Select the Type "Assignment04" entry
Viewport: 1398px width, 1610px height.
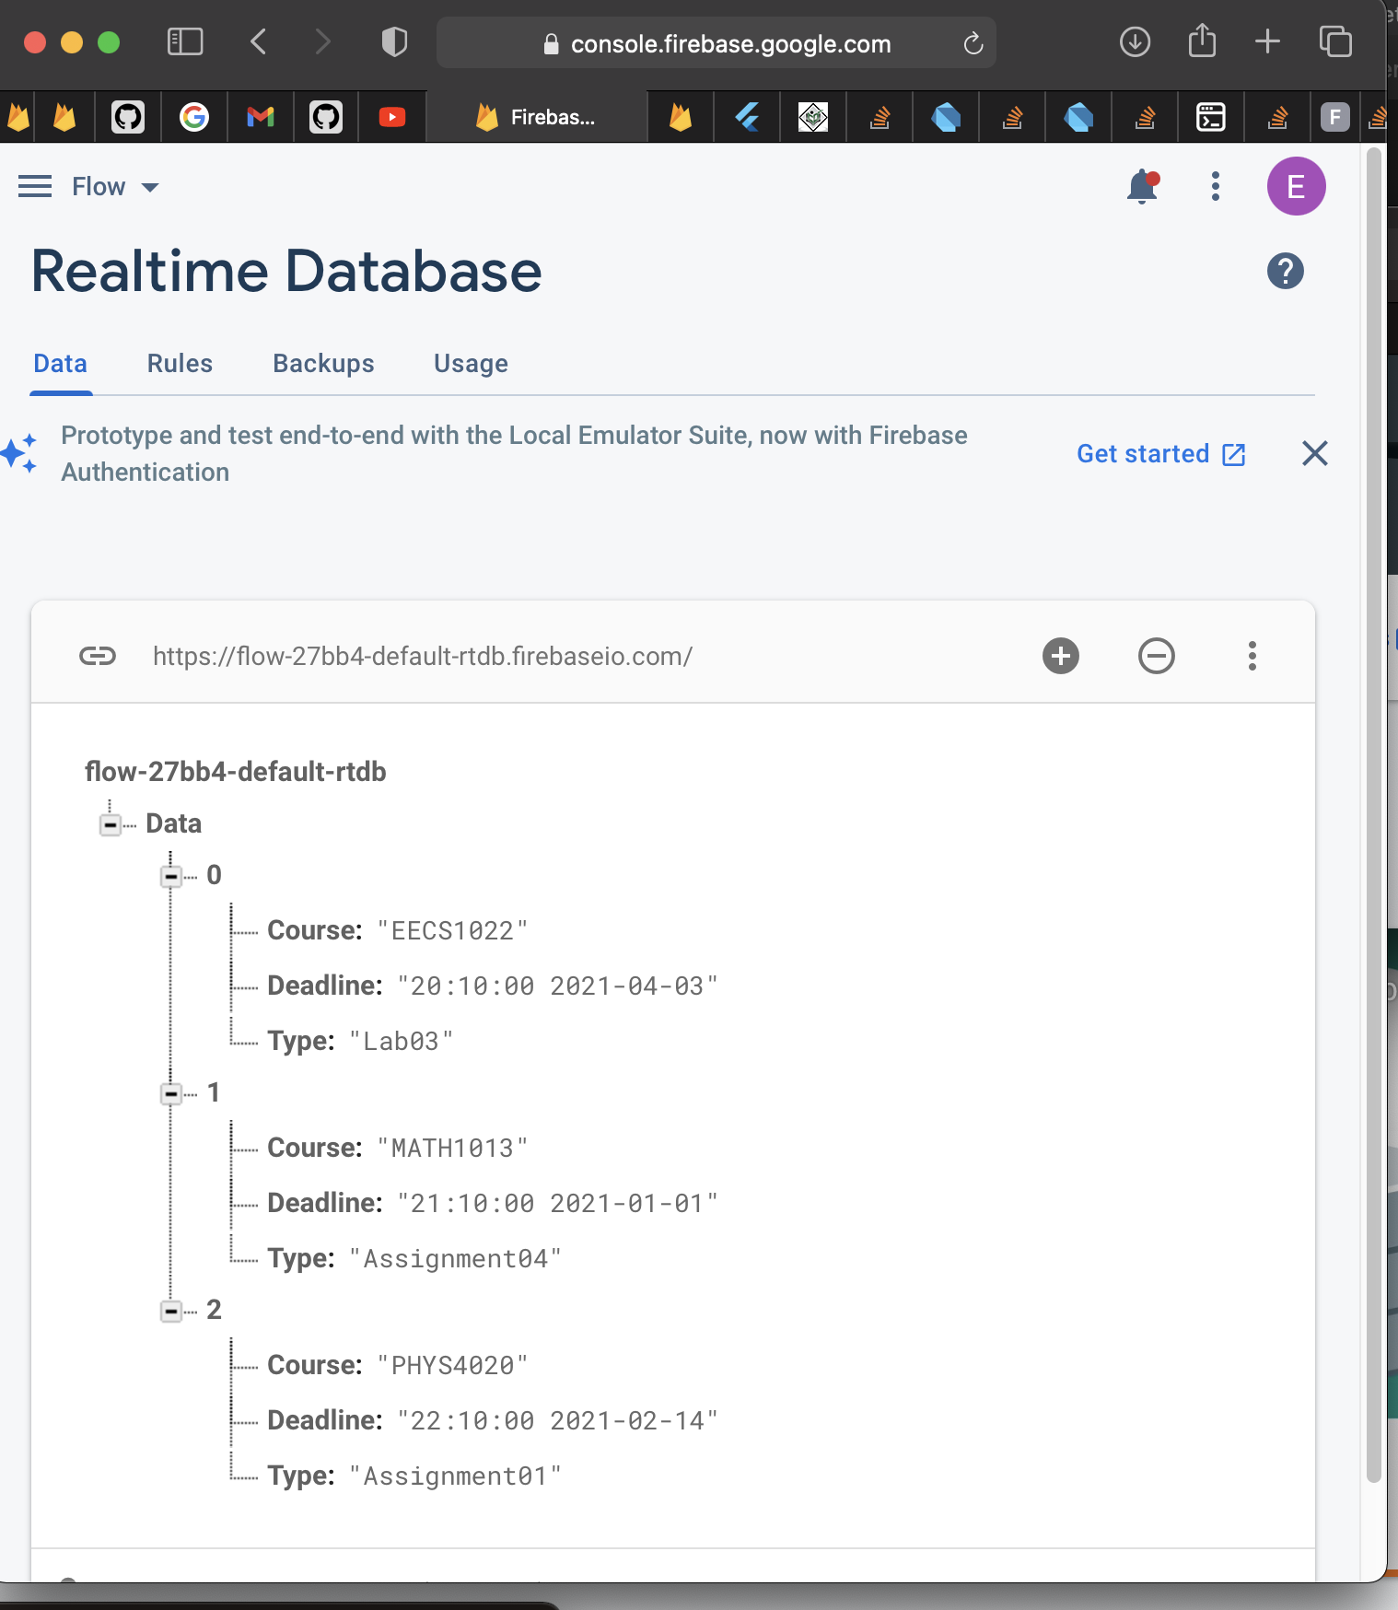414,1258
